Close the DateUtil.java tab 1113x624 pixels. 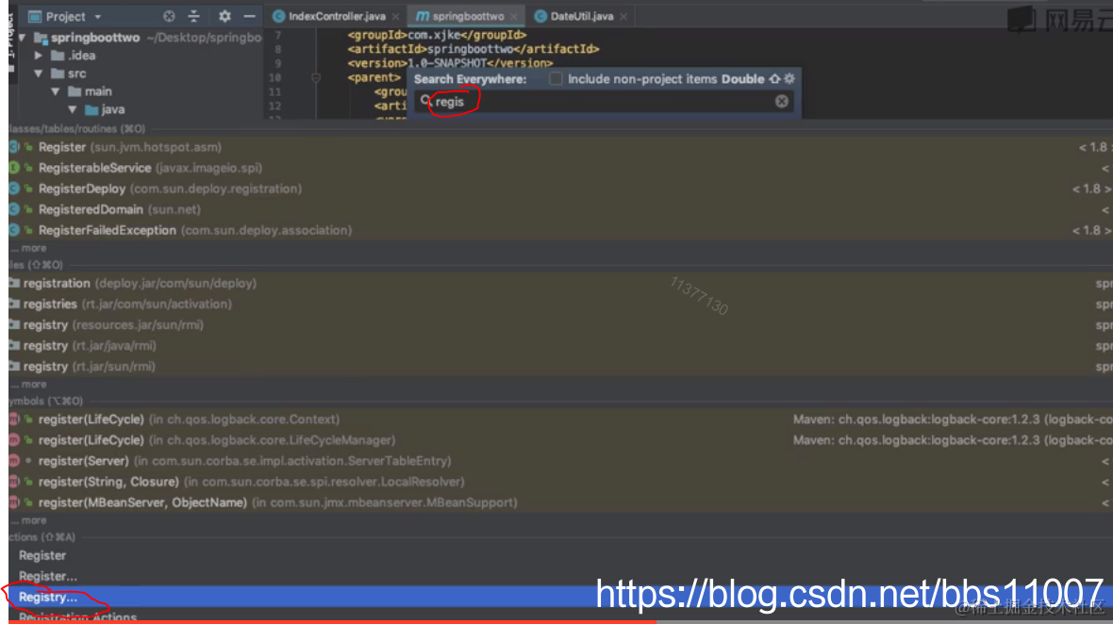pyautogui.click(x=623, y=16)
